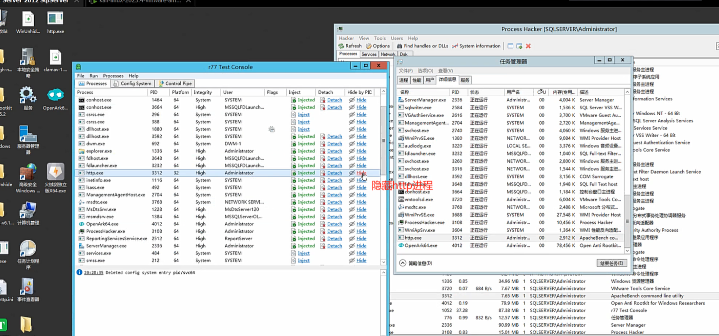Click Options in Process Hacker toolbar
The height and width of the screenshot is (336, 719).
[378, 46]
